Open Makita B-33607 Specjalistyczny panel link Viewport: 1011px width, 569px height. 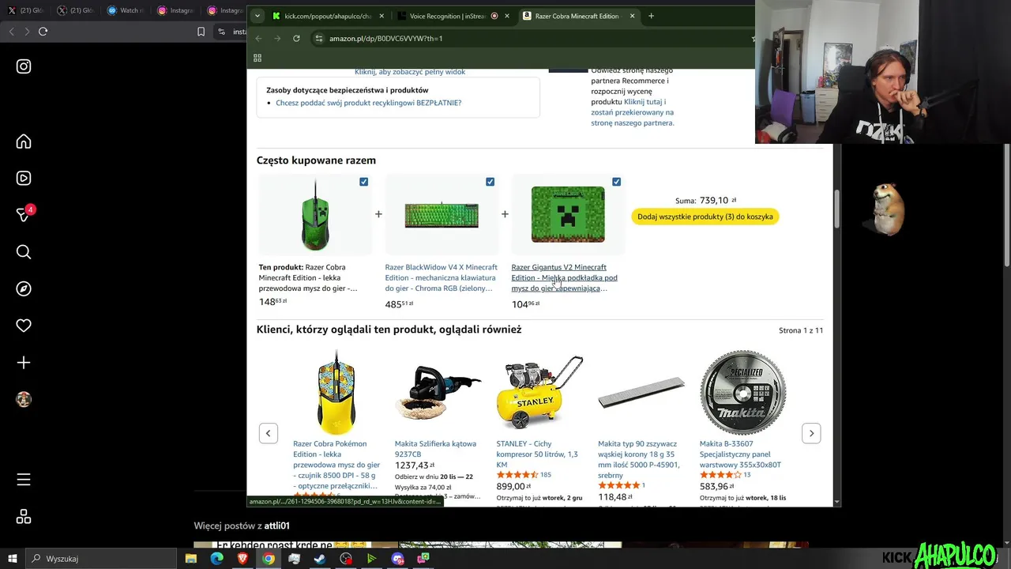tap(740, 454)
